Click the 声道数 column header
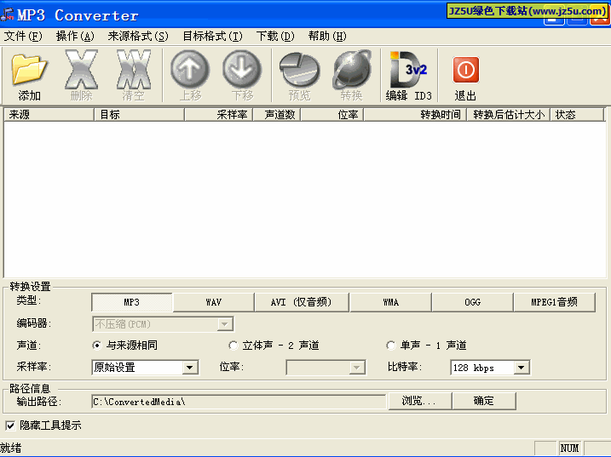 277,115
